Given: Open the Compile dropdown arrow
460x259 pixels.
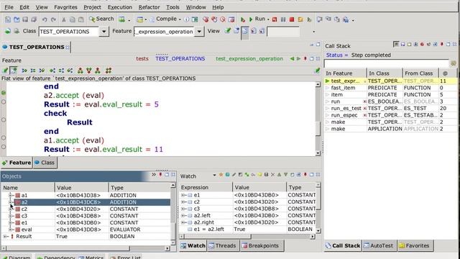Looking at the screenshot, I should point(180,19).
